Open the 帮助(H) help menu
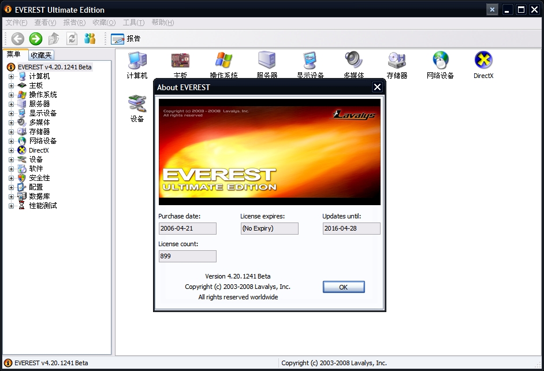The width and height of the screenshot is (544, 371). coord(162,23)
